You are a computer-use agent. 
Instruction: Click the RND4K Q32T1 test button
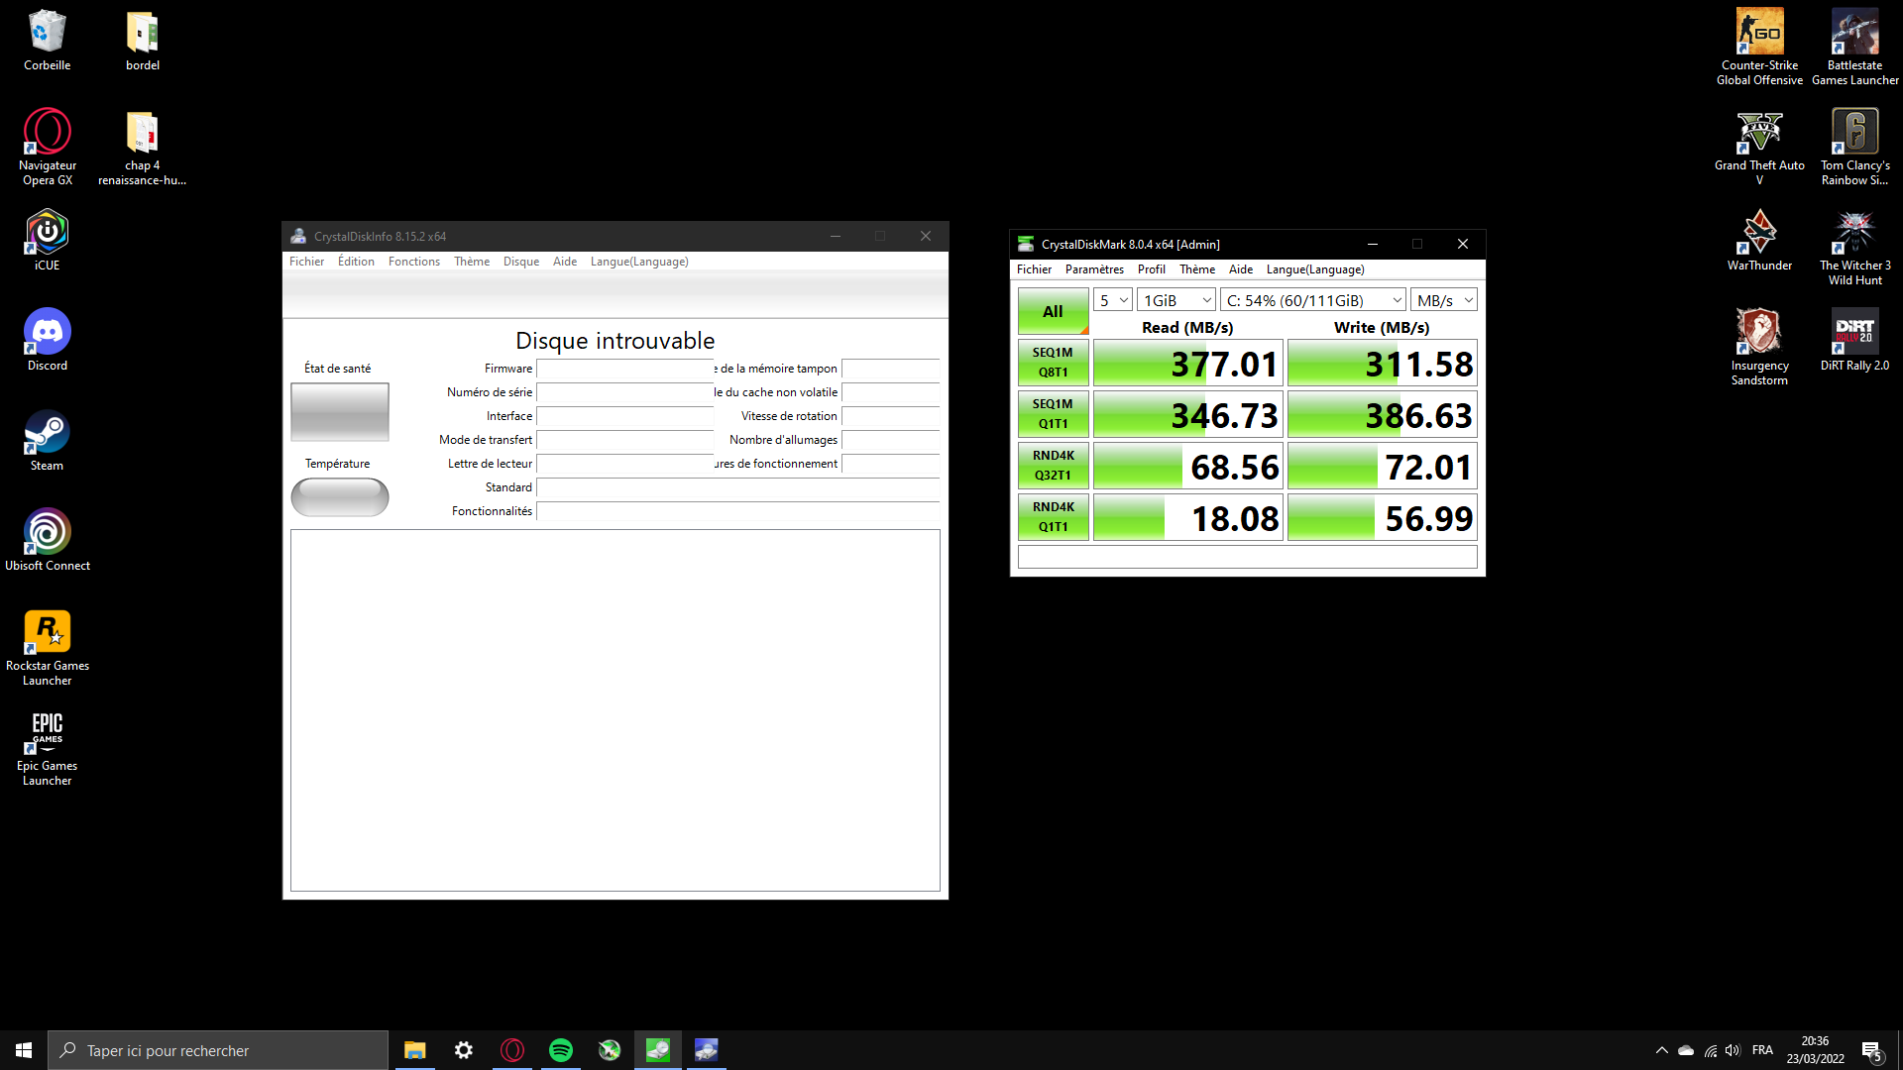(x=1053, y=466)
